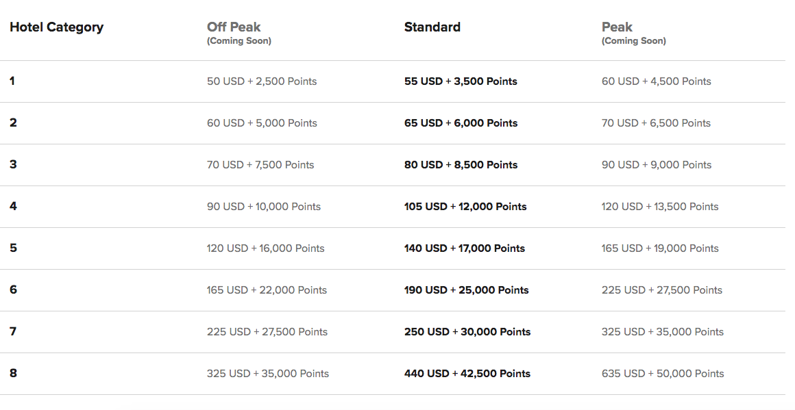
Task: Click the 140 USD + 17,000 Points cell
Action: click(464, 248)
